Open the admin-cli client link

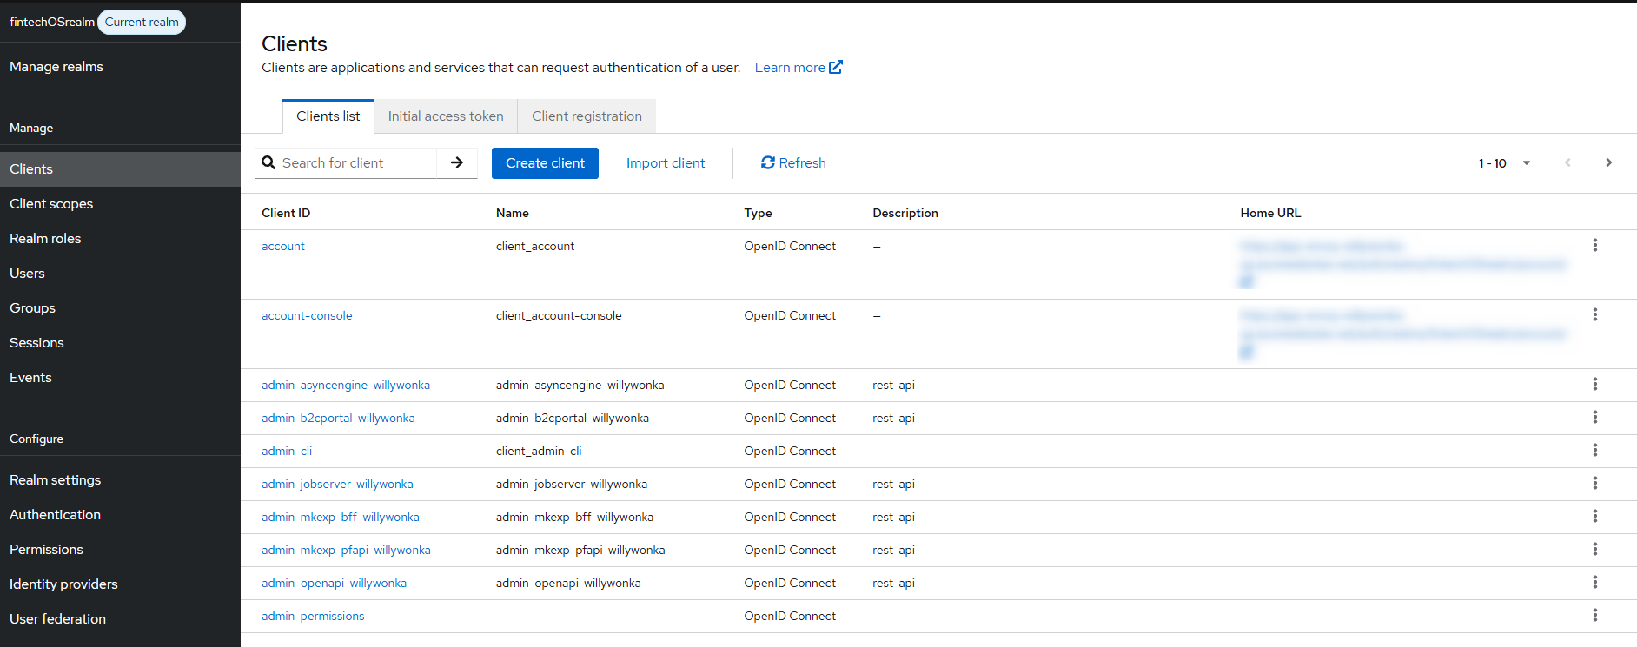tap(287, 452)
